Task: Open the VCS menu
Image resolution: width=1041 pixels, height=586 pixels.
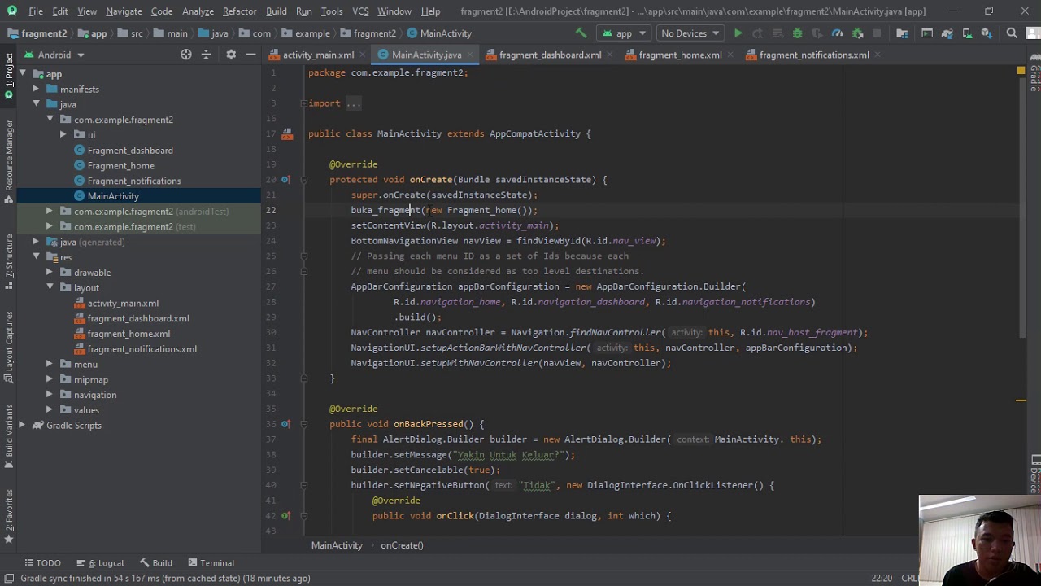Action: pos(360,11)
